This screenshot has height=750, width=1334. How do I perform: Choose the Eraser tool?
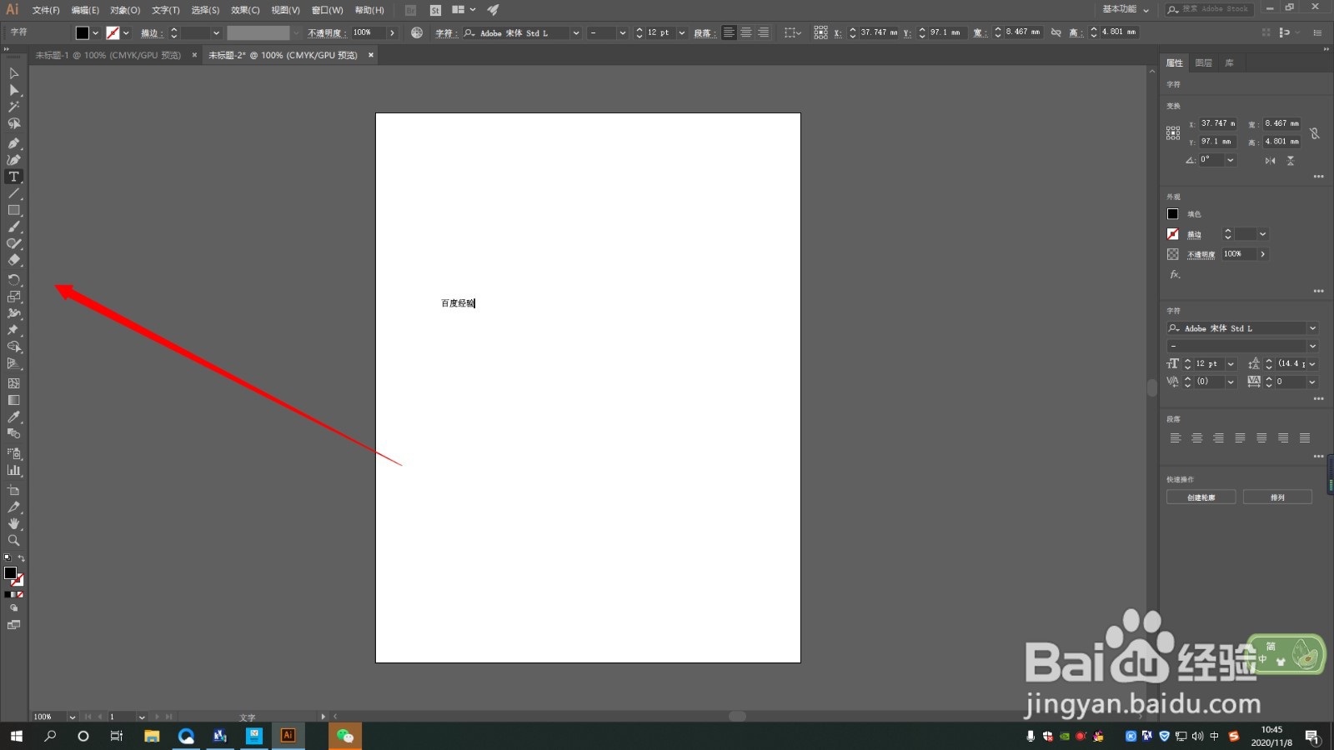tap(13, 260)
